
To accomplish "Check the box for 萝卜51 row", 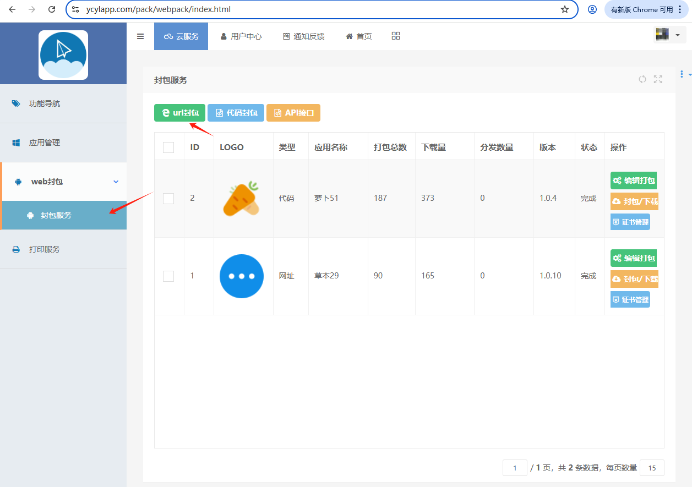I will [168, 199].
